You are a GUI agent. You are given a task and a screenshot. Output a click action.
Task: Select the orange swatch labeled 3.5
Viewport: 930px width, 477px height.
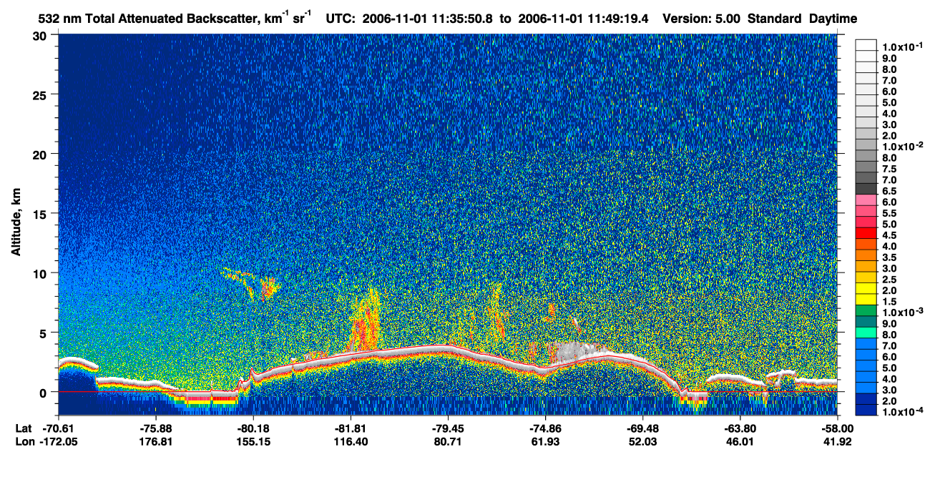[x=866, y=256]
